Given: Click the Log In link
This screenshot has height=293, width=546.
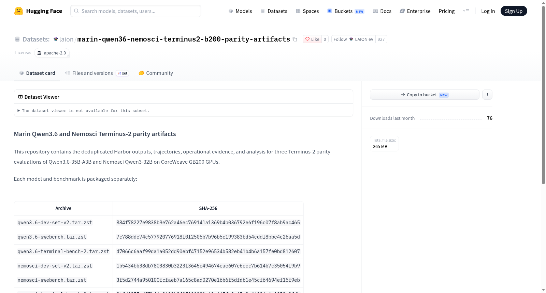Looking at the screenshot, I should (x=488, y=11).
